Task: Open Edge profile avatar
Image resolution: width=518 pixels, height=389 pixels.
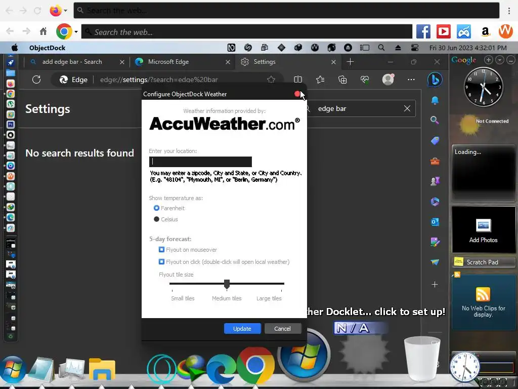Action: point(388,80)
